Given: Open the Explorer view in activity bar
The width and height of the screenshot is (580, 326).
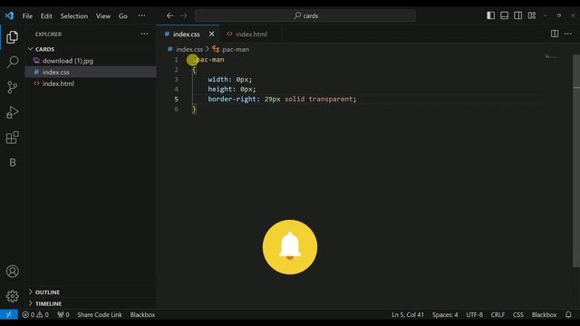Looking at the screenshot, I should pyautogui.click(x=12, y=37).
